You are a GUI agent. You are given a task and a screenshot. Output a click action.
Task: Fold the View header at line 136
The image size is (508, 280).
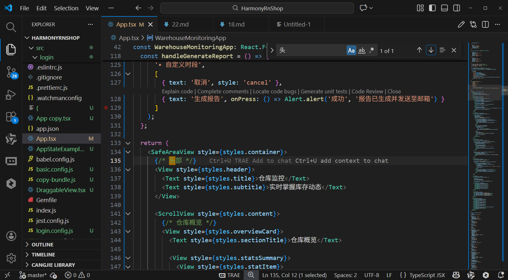point(128,170)
